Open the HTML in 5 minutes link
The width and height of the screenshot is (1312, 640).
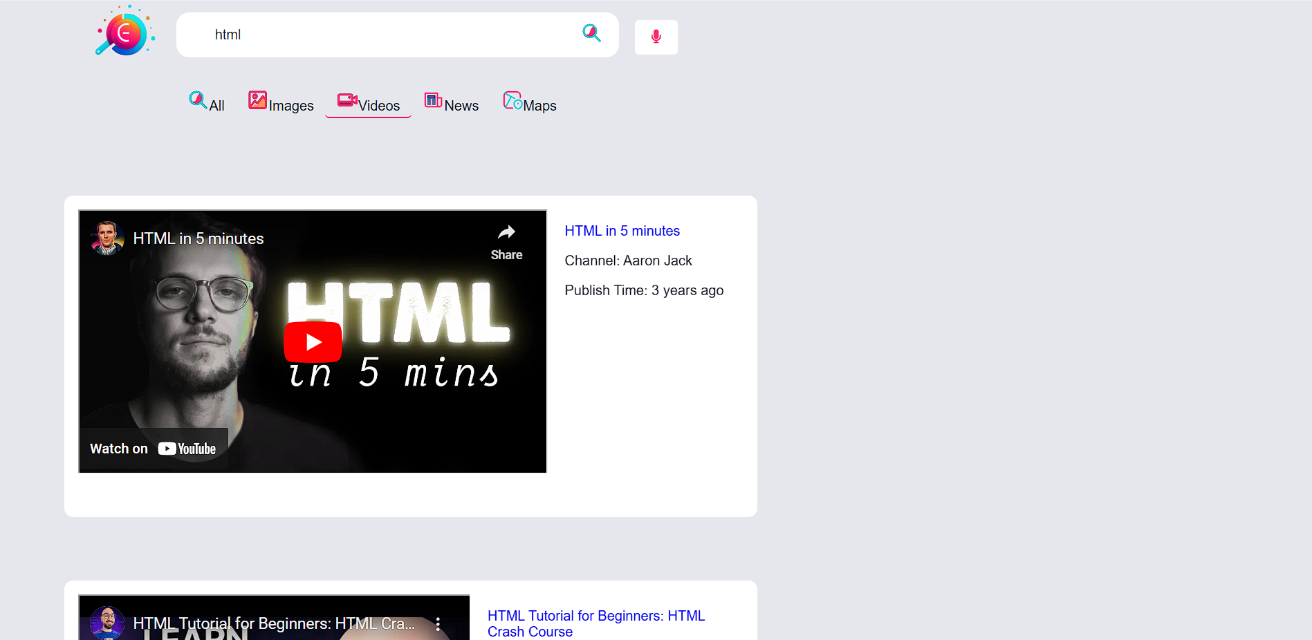click(x=622, y=231)
